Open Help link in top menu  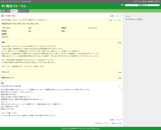[x=28, y=1]
